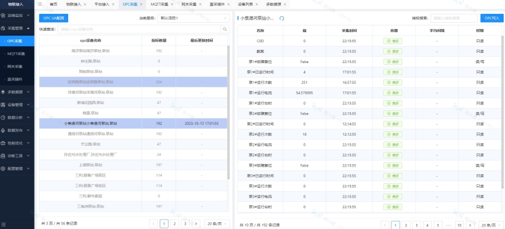Go to page 3 of OPC device list

click(x=185, y=223)
